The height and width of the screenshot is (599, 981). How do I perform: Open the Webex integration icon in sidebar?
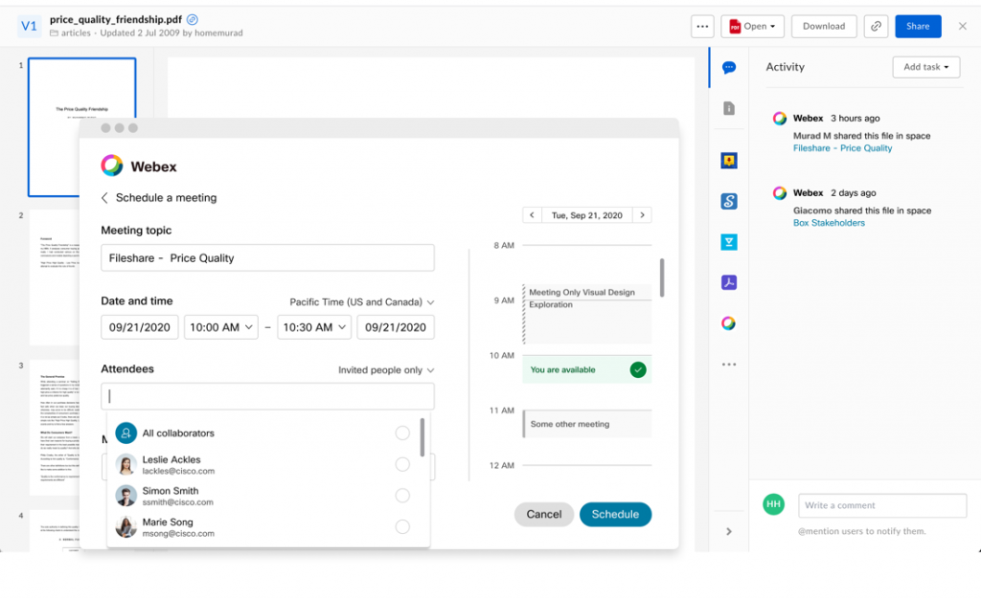pos(729,323)
